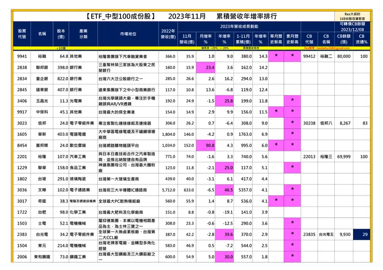
Task: Select stock code 2845
Action: click(x=22, y=90)
